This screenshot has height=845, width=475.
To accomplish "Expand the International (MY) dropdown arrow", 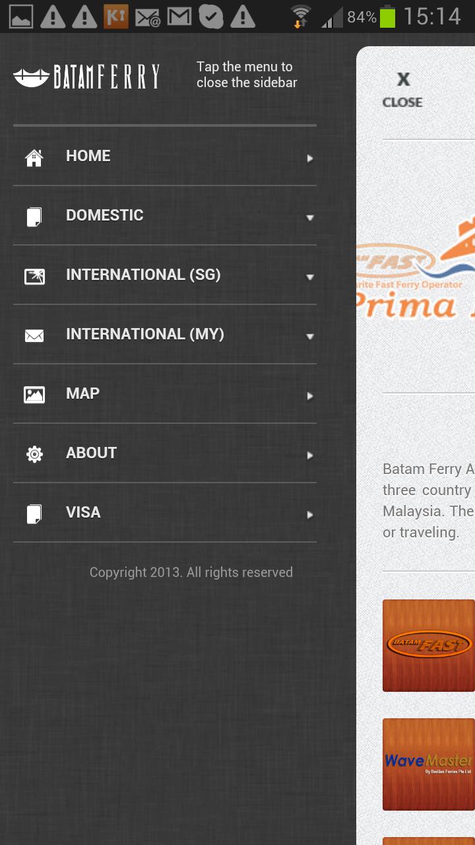I will coord(309,337).
